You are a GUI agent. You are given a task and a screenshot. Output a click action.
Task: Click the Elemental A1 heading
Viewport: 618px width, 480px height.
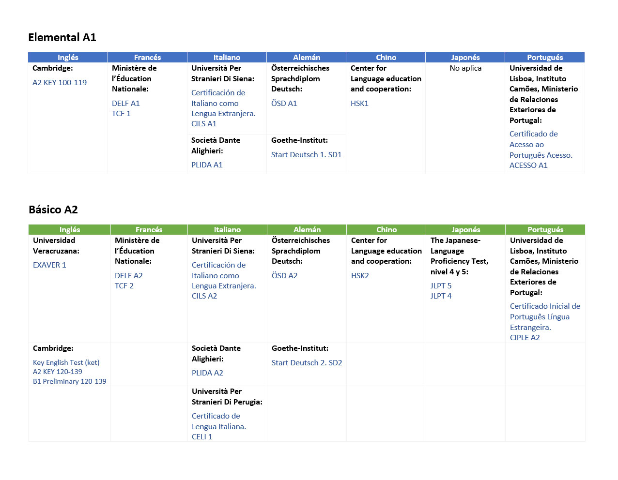[62, 38]
